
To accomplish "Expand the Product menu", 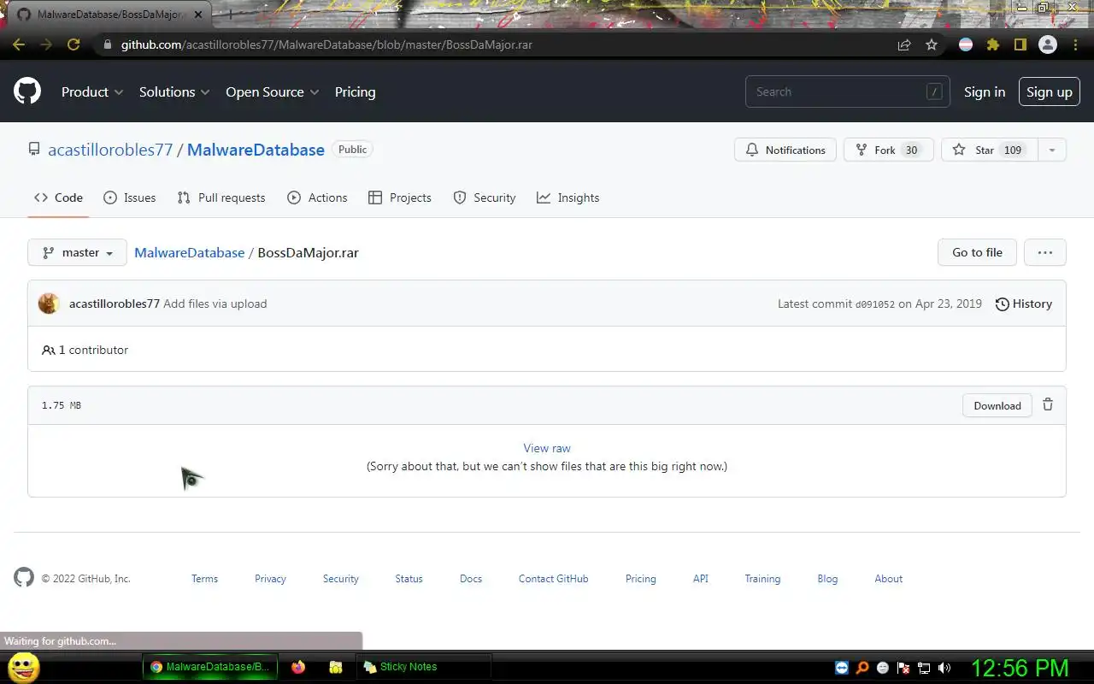I will [92, 91].
